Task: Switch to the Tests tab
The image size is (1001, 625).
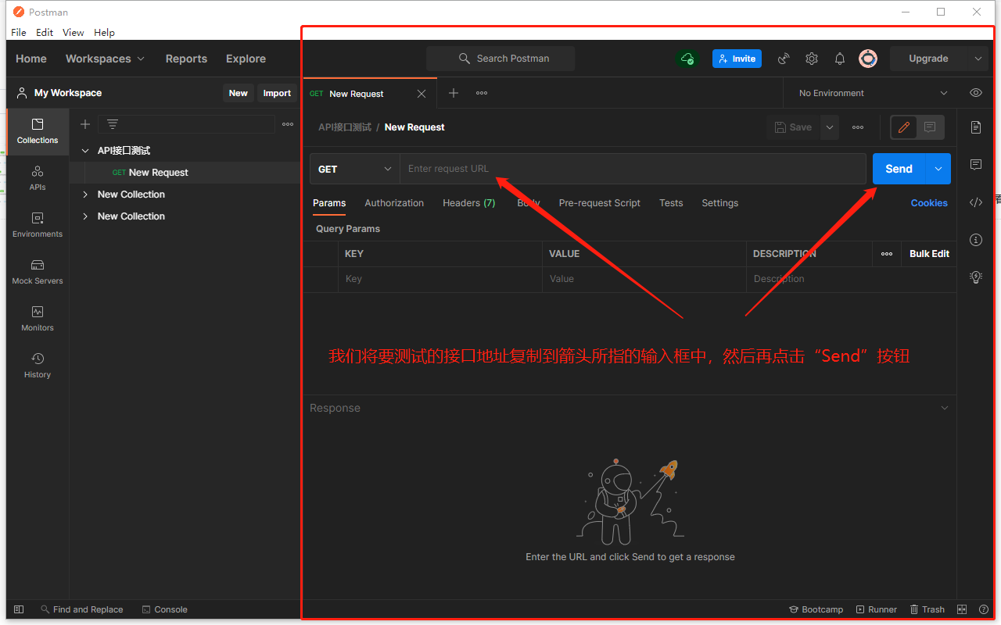Action: click(671, 203)
